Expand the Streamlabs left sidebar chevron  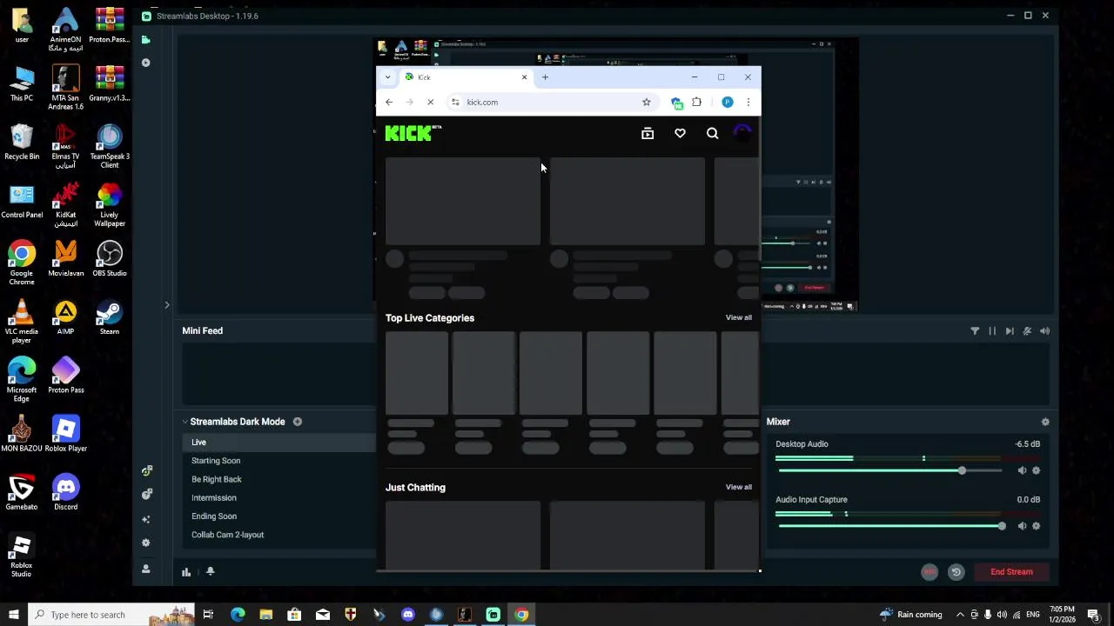coord(167,305)
